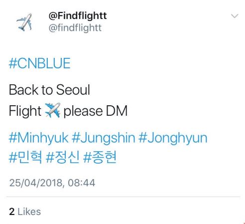This screenshot has height=224, width=245.
Task: Click the word 'Flight' in the tweet
Action: (25, 111)
